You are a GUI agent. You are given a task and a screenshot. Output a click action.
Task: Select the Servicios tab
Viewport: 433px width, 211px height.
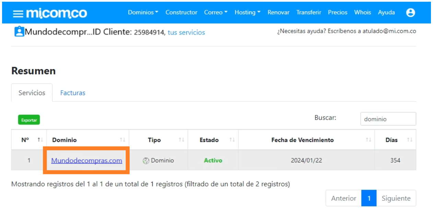tap(32, 93)
